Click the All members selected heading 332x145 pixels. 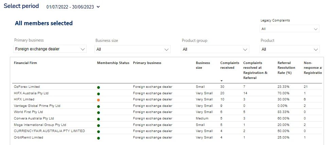tap(43, 23)
